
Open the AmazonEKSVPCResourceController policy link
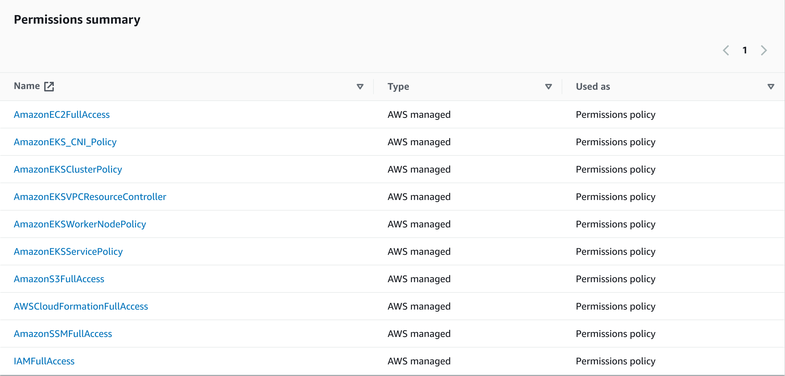tap(90, 197)
